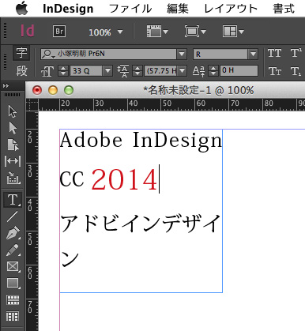The width and height of the screenshot is (305, 331).
Task: Open the 編集 menu
Action: coord(178,9)
